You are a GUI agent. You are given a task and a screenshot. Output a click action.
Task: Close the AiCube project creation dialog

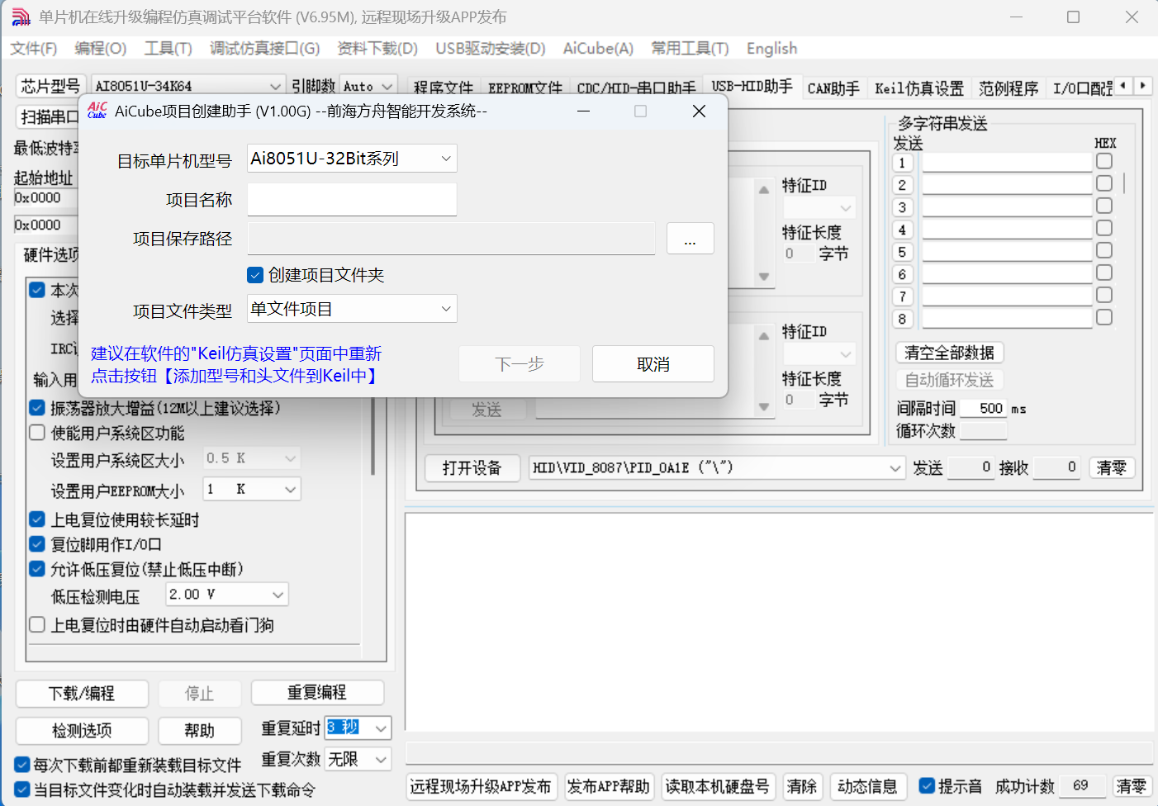pyautogui.click(x=699, y=111)
